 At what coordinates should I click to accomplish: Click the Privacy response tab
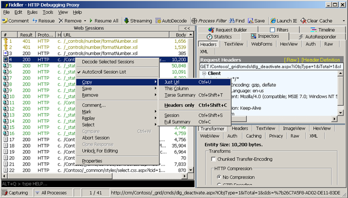click(276, 136)
